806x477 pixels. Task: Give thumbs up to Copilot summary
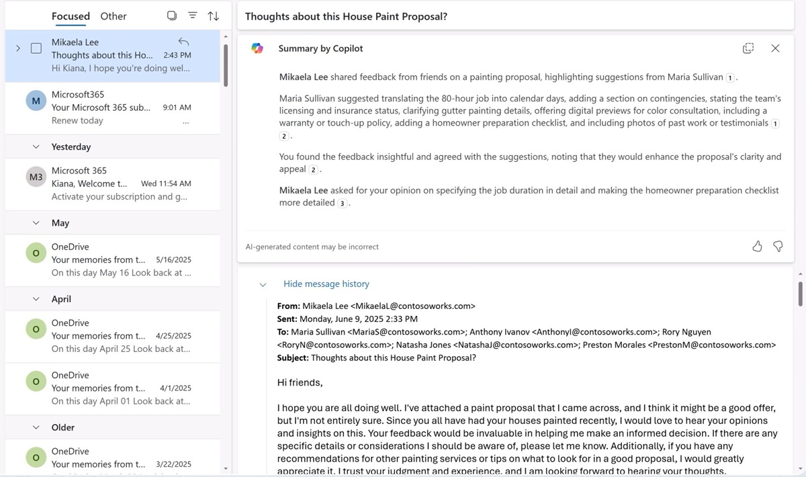click(757, 247)
